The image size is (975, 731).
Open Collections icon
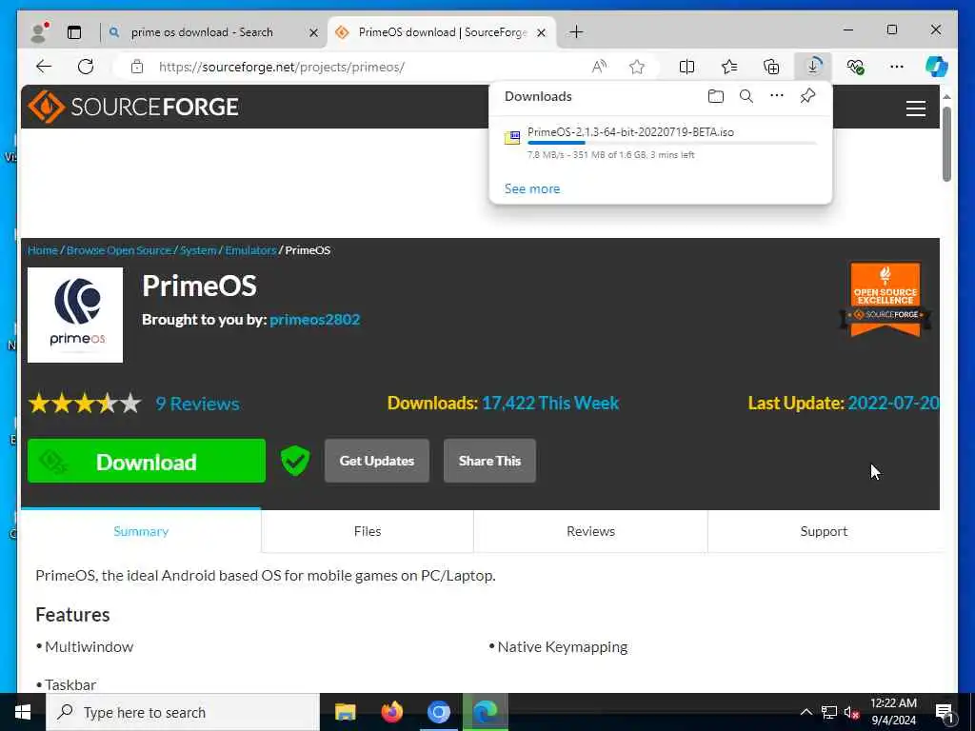pyautogui.click(x=771, y=67)
